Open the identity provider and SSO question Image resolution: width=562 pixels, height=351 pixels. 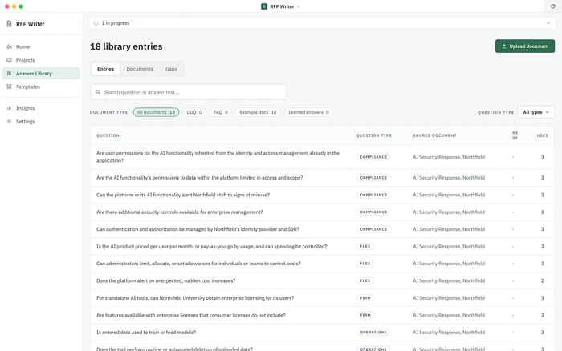(322, 229)
